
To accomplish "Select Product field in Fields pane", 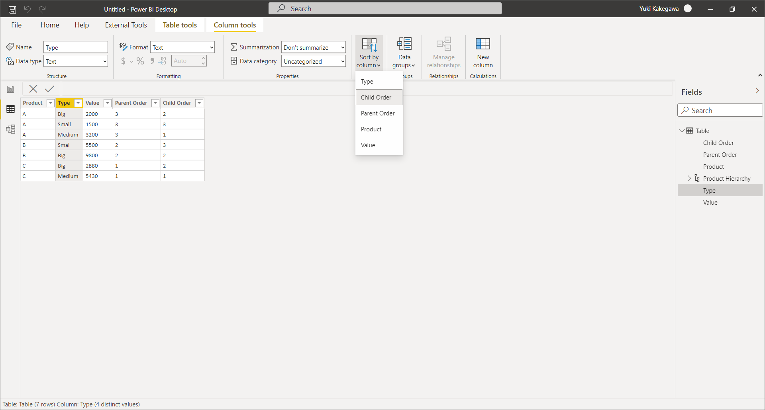I will pos(720,167).
